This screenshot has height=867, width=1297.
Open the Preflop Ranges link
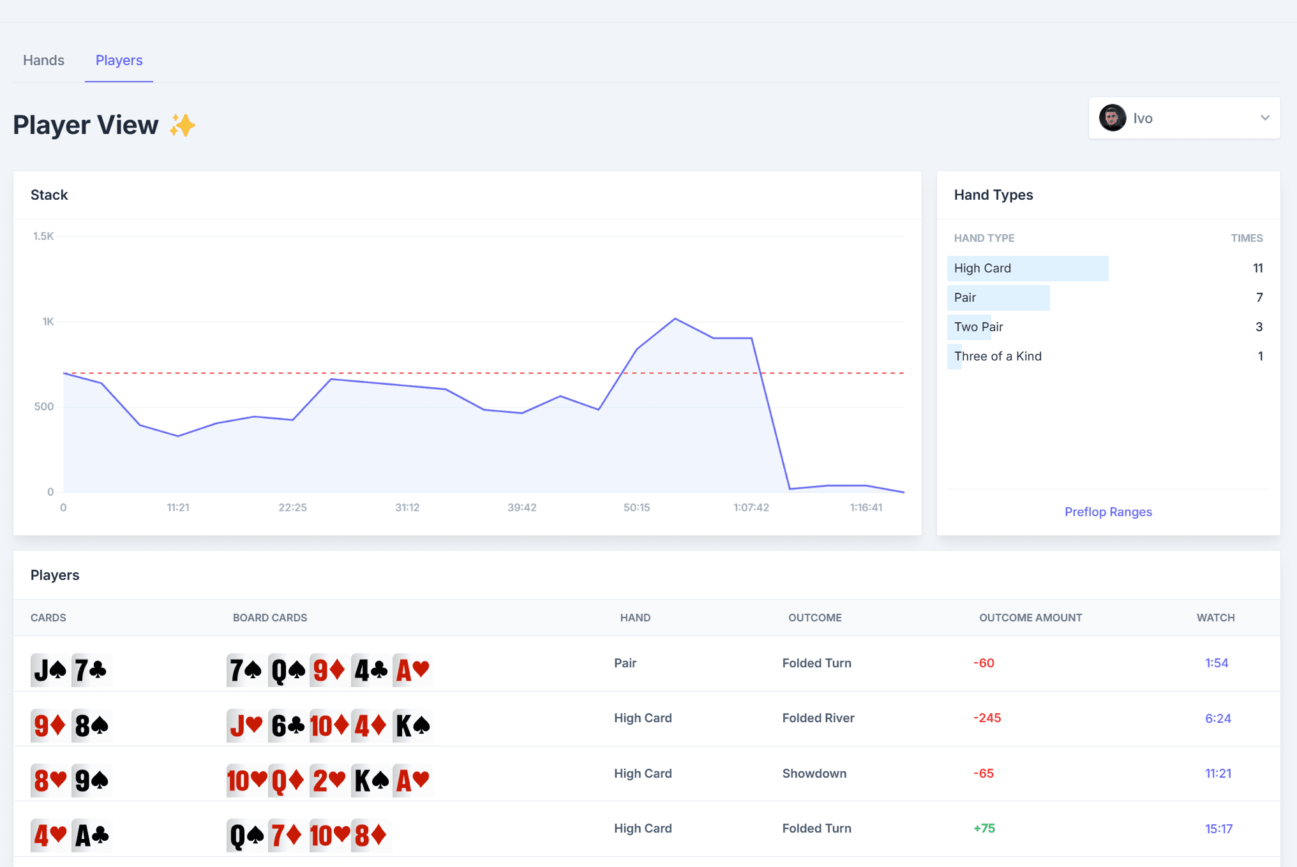tap(1107, 512)
